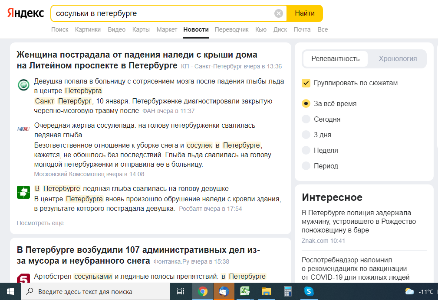Open the 'Новости' tab
Screen dimensions: 438x300
point(196,29)
